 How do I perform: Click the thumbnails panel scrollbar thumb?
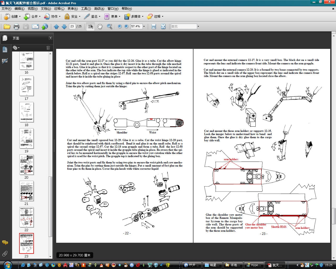pyautogui.click(x=50, y=207)
